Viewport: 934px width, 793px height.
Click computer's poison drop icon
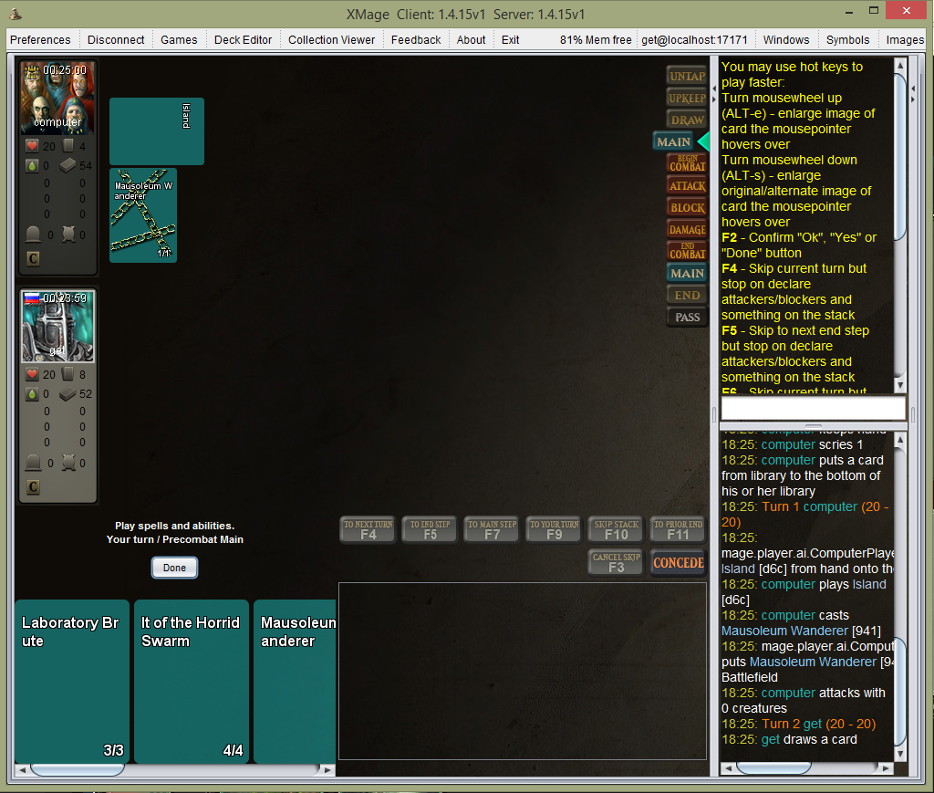(32, 166)
